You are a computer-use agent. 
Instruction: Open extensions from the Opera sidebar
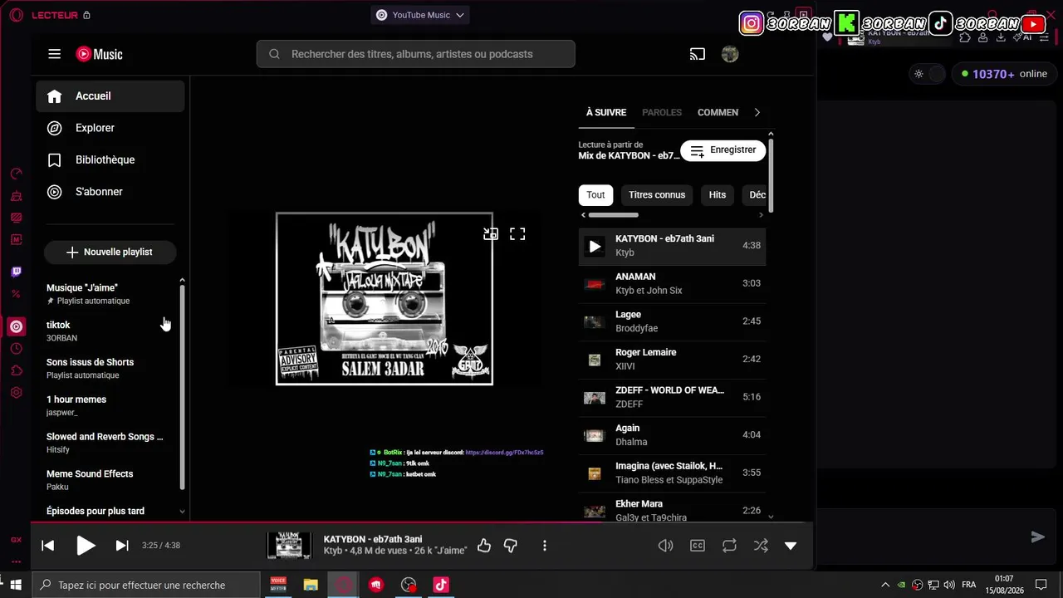click(x=16, y=370)
